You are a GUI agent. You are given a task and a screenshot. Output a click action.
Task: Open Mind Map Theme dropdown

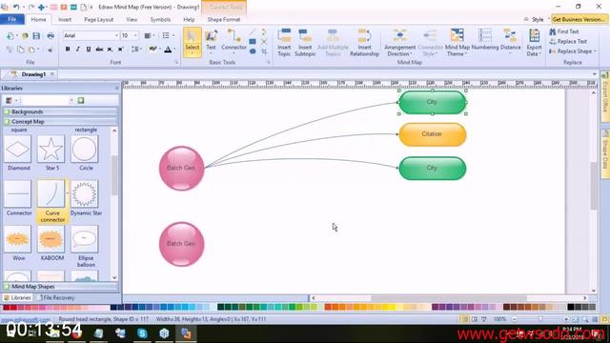[457, 43]
